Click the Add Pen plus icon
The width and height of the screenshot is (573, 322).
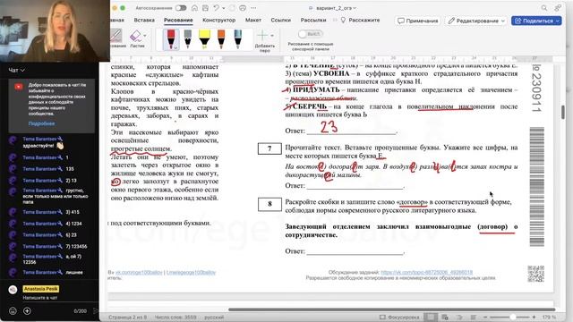[262, 36]
